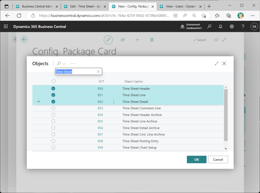Maximize the Objects dialog with the expand icon

[x=217, y=64]
